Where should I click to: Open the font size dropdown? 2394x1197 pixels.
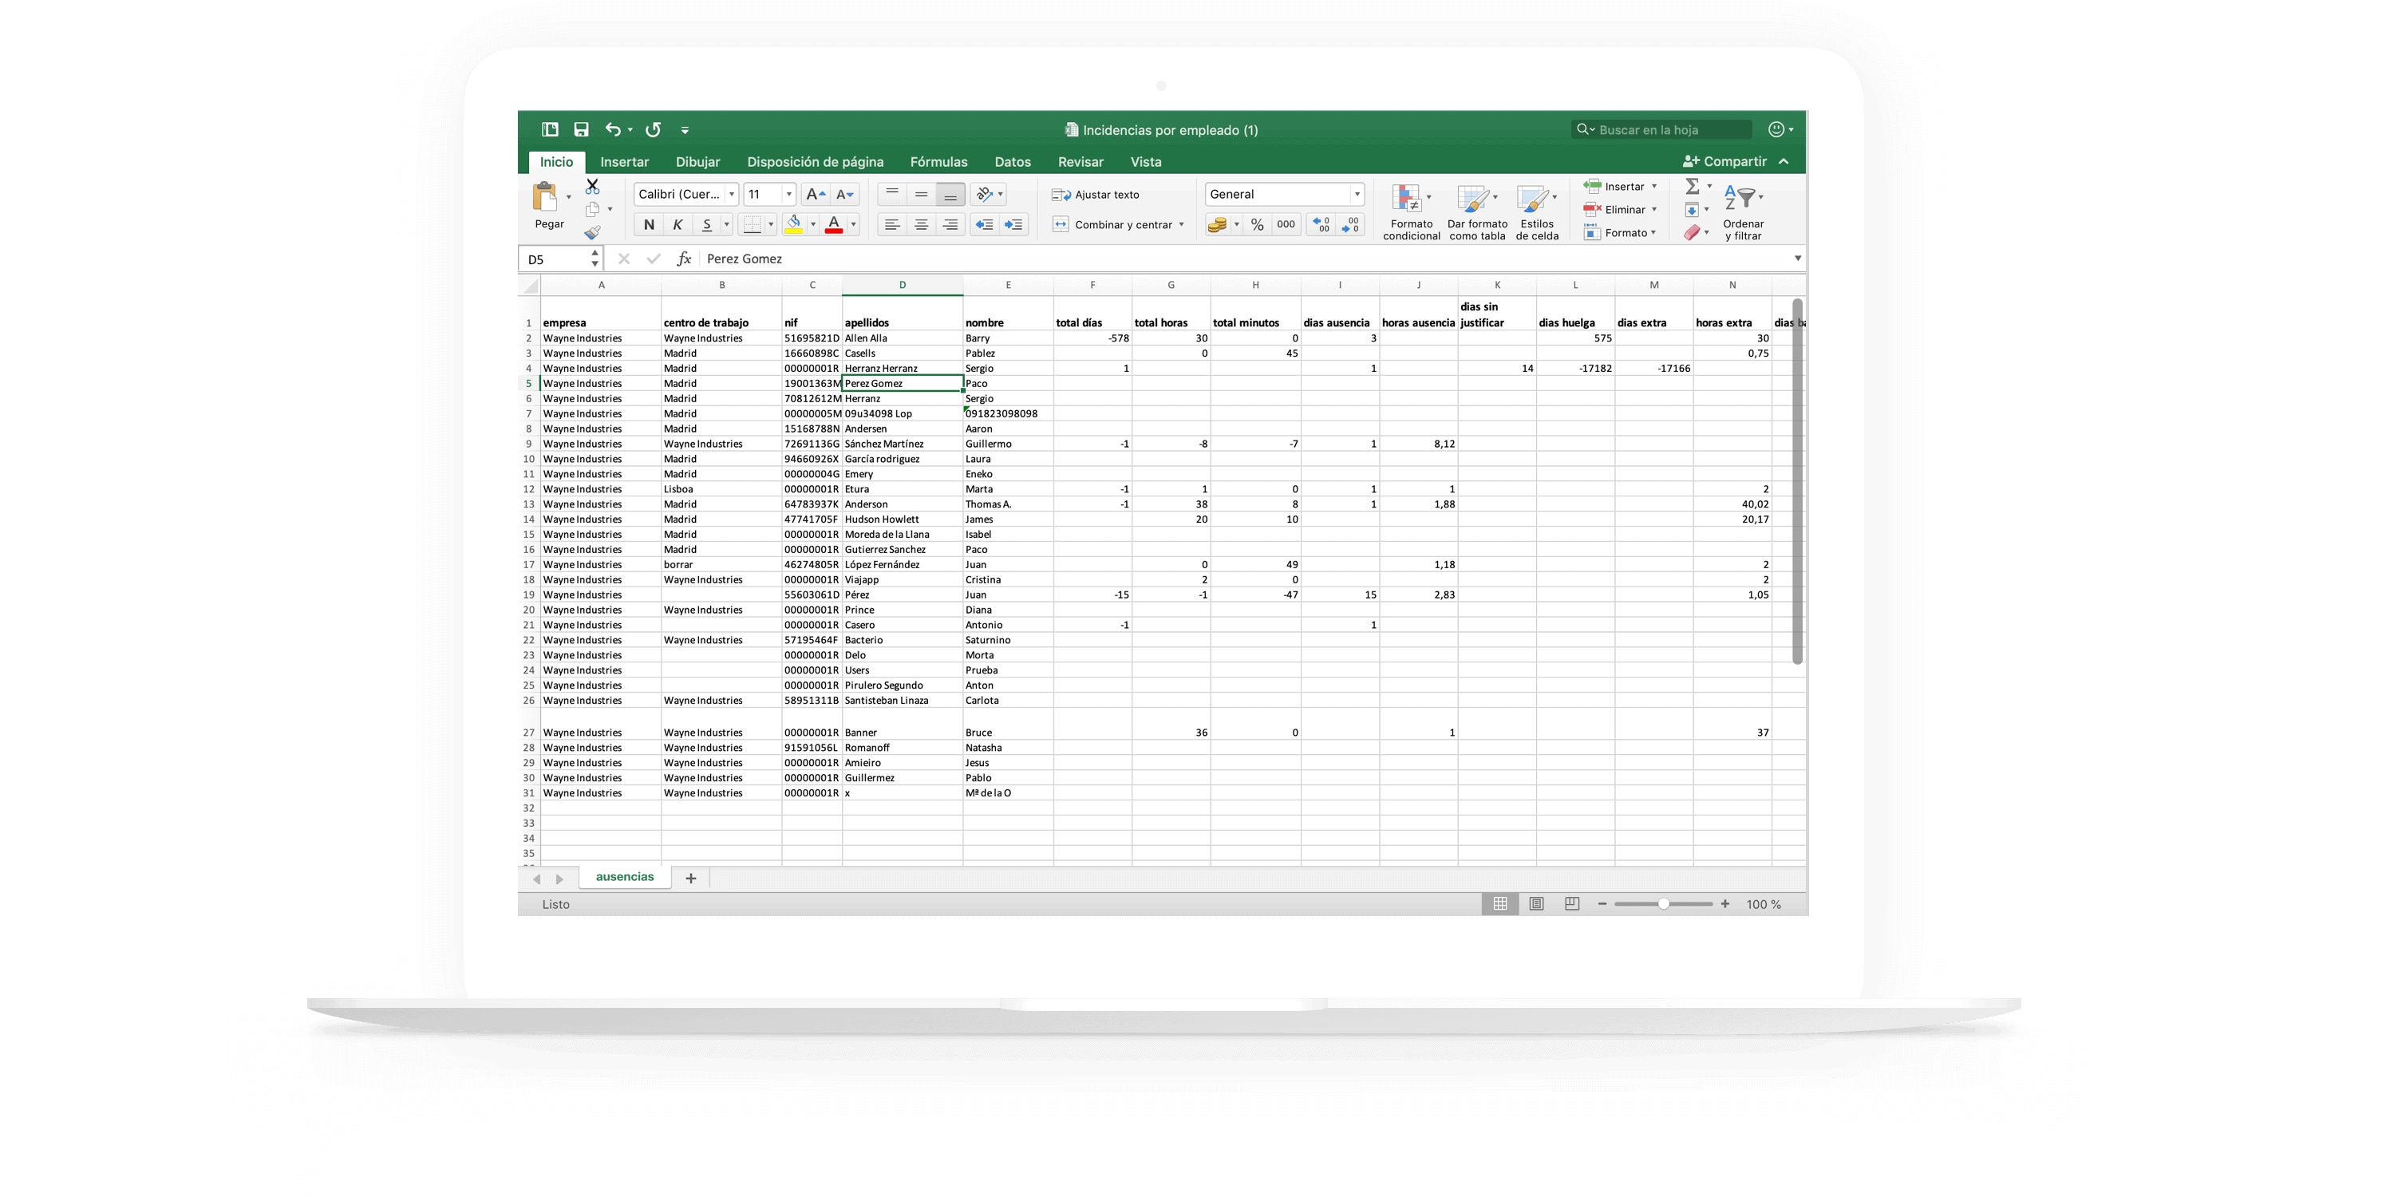pyautogui.click(x=789, y=194)
